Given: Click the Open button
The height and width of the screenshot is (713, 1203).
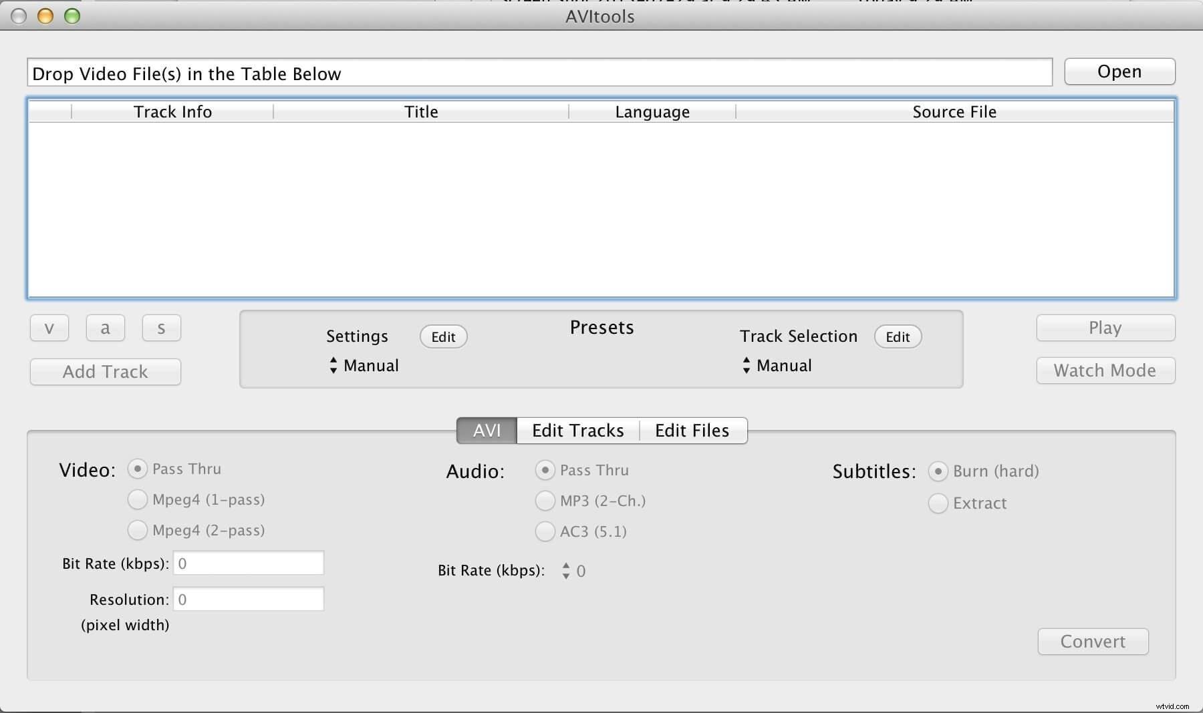Looking at the screenshot, I should click(1119, 71).
